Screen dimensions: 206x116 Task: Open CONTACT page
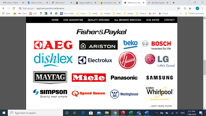point(169,20)
